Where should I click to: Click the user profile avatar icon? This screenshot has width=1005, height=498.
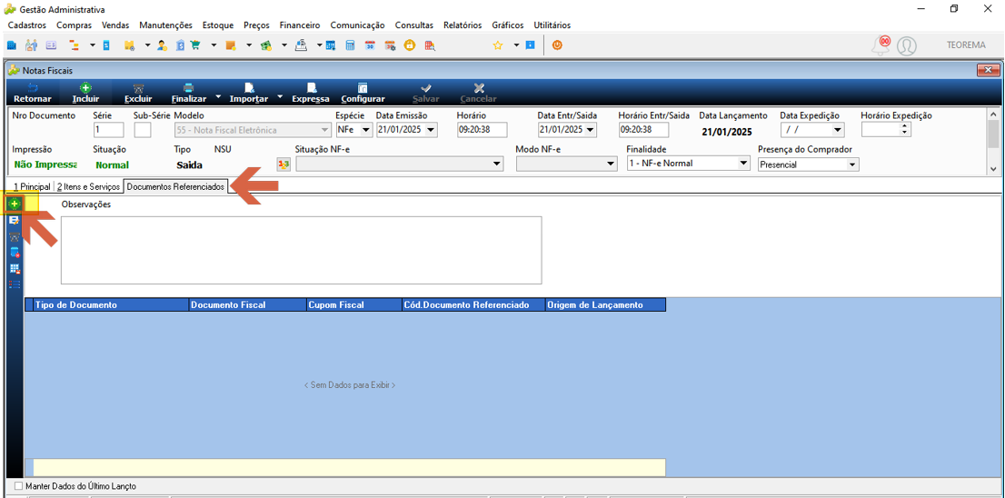(906, 46)
